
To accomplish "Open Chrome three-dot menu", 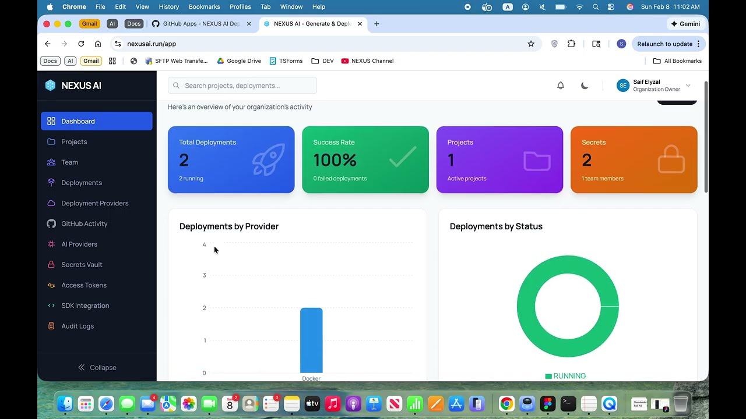I will [x=698, y=44].
